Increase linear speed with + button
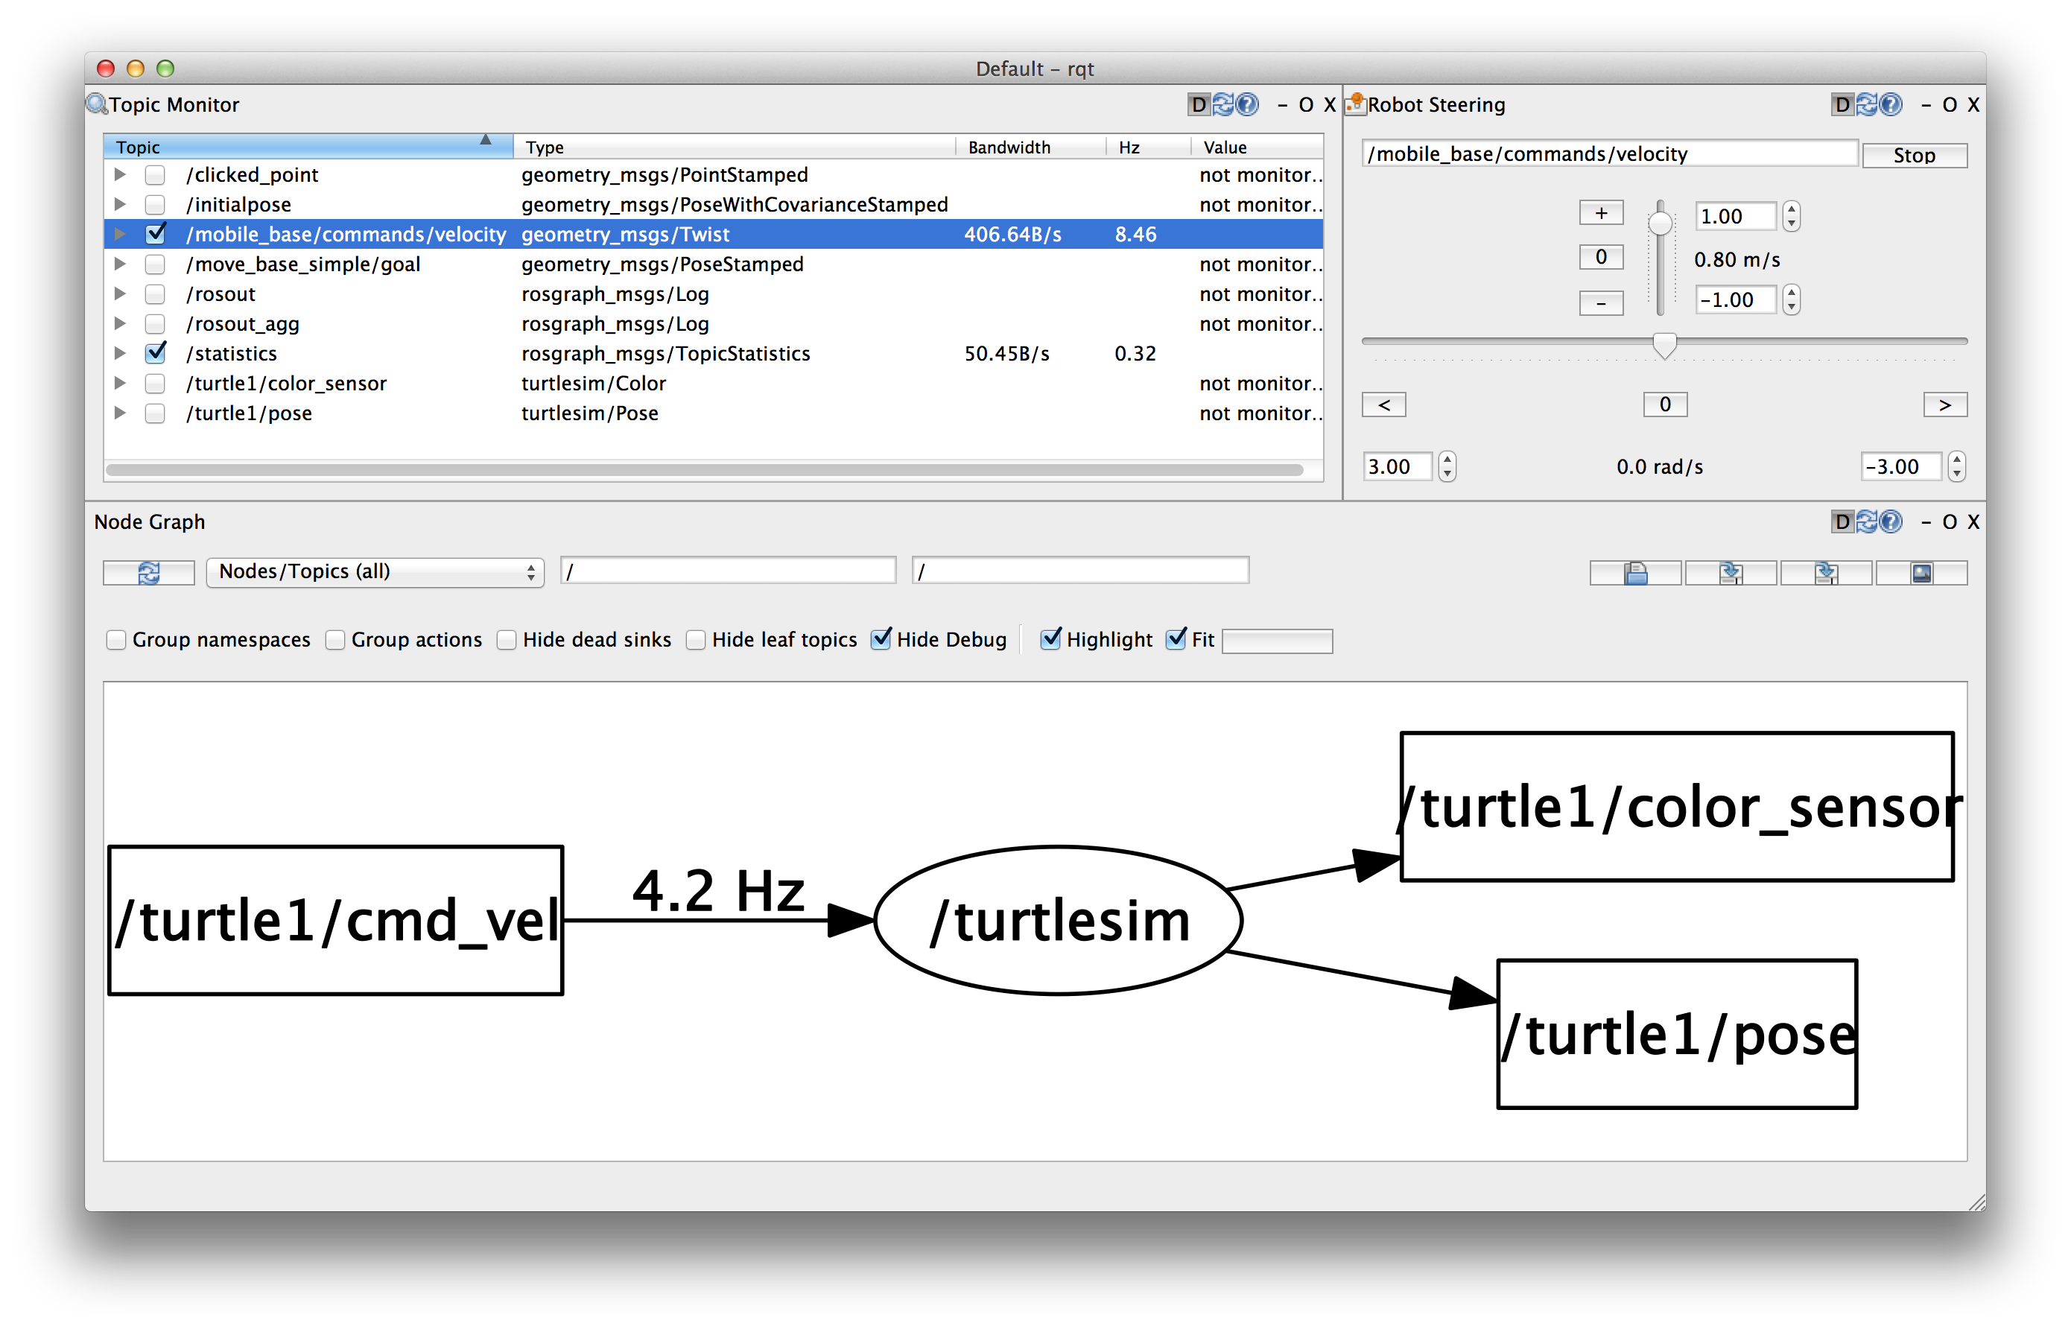 tap(1602, 213)
